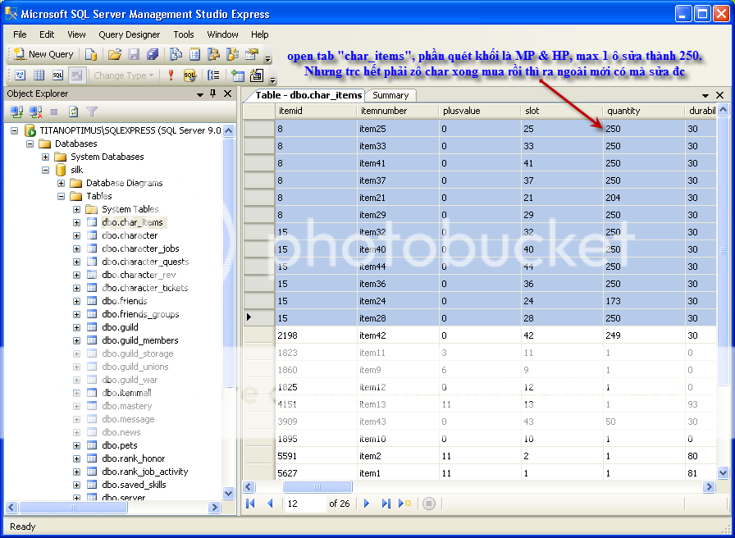Select dbo.guild_members in the tree
Viewport: 735px width, 538px height.
point(140,340)
